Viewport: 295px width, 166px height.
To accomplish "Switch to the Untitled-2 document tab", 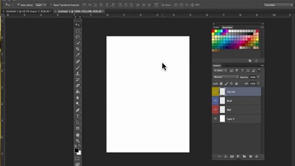I will pyautogui.click(x=81, y=11).
